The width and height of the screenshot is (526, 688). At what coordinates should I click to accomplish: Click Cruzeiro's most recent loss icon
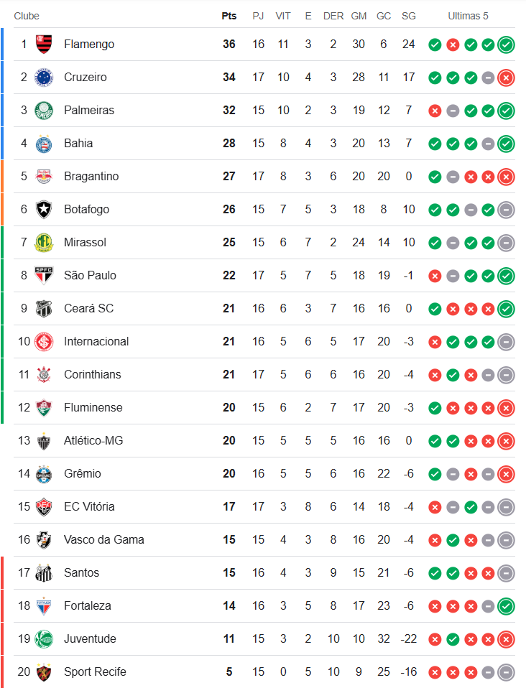click(x=506, y=78)
